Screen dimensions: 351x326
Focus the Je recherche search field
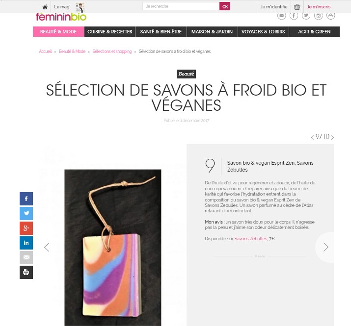[x=181, y=6]
